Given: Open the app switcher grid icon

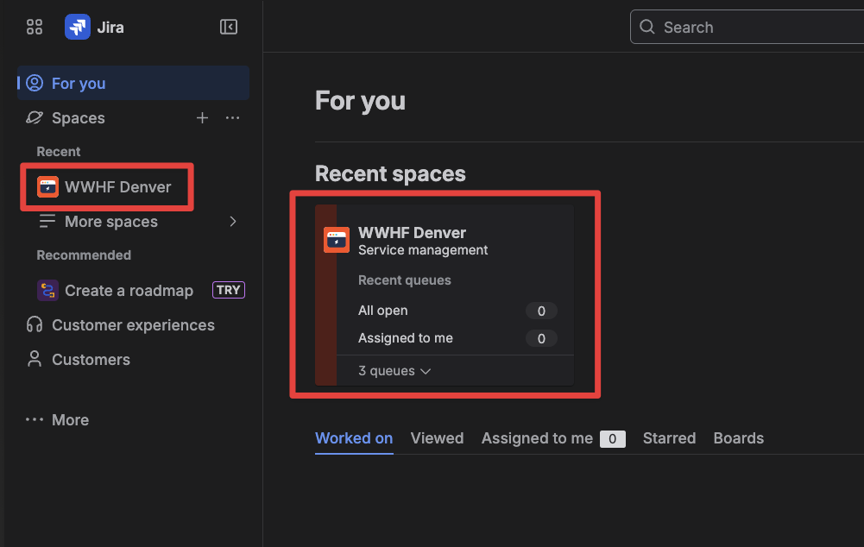Looking at the screenshot, I should click(35, 27).
